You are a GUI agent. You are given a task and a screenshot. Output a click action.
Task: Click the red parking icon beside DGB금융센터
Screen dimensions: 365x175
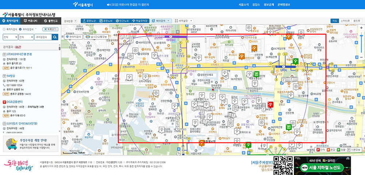pyautogui.click(x=4, y=102)
